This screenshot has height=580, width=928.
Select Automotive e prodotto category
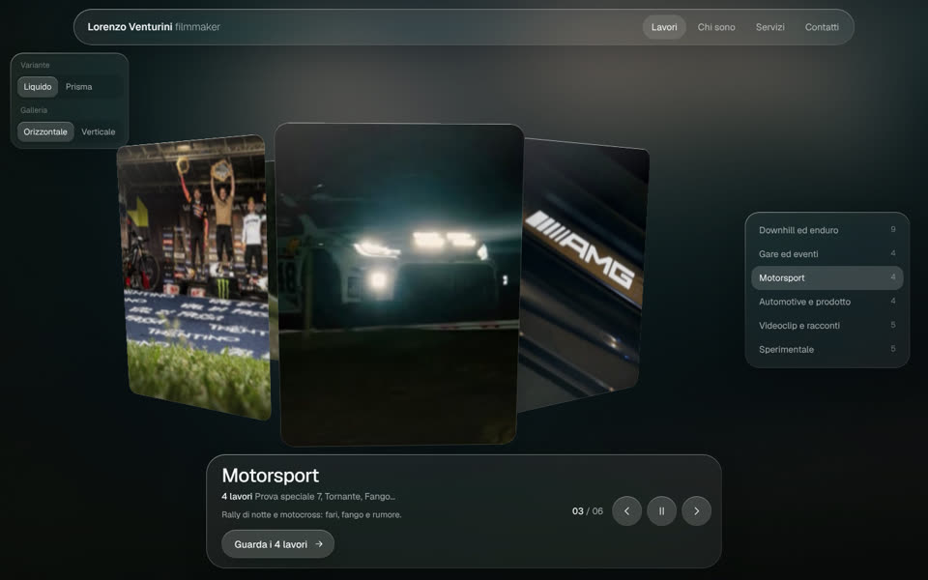point(826,302)
